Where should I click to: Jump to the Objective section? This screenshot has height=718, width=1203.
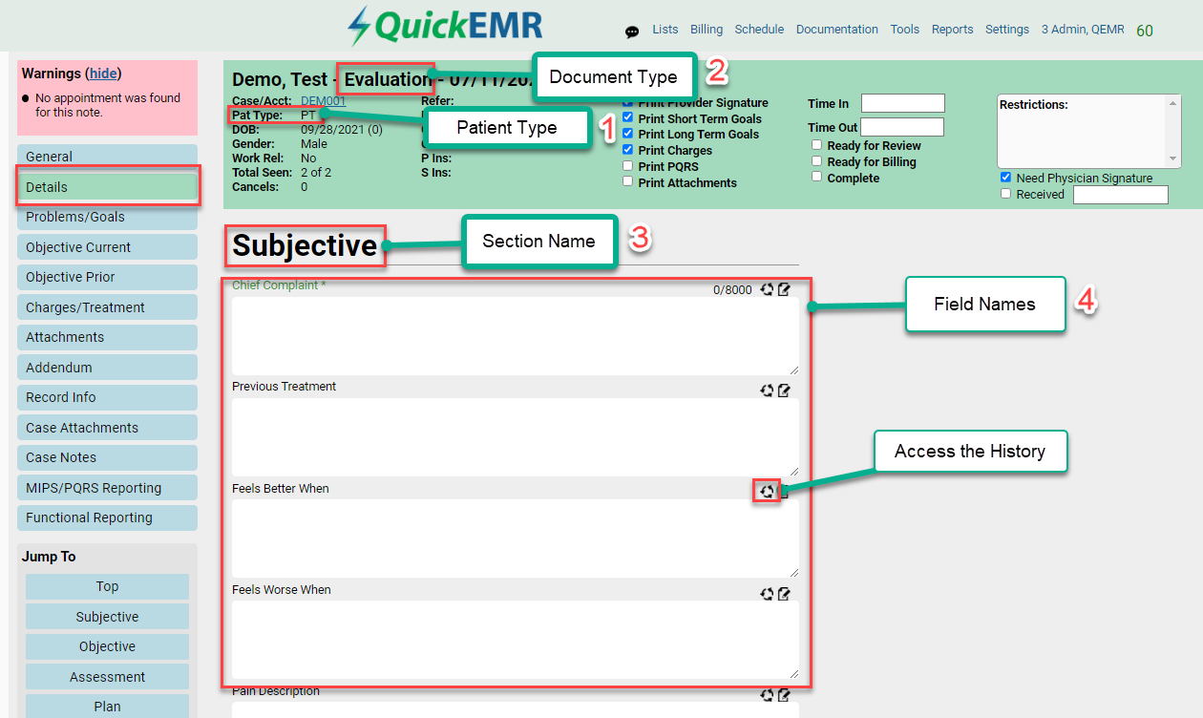(x=107, y=646)
